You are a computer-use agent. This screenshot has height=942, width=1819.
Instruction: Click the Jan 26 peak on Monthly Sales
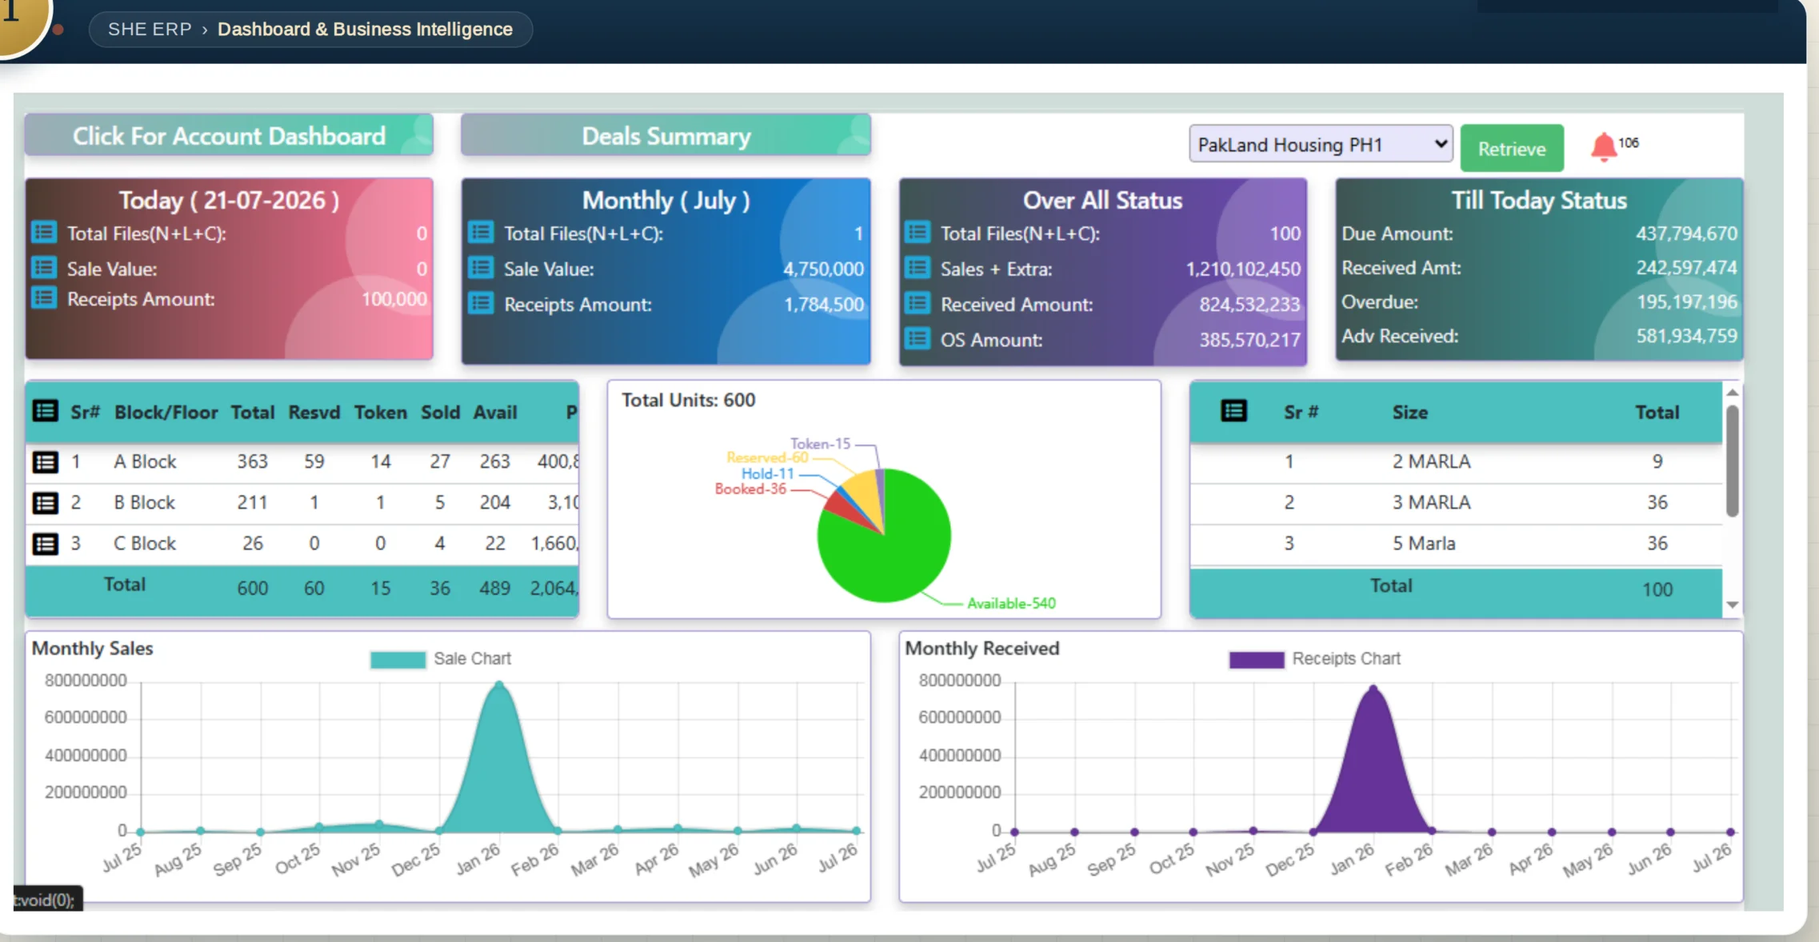pyautogui.click(x=499, y=685)
